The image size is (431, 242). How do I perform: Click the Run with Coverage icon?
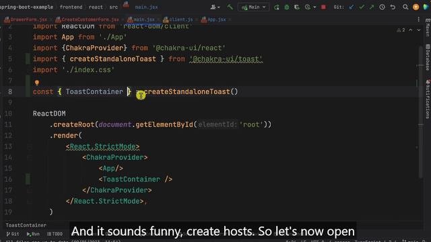[x=297, y=7]
